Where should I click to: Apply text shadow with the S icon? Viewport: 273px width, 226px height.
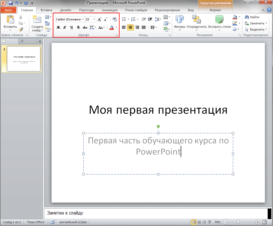click(x=78, y=27)
